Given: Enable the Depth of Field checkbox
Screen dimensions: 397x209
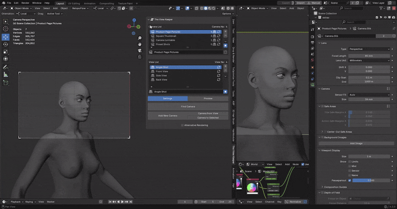Looking at the screenshot, I should tap(322, 193).
